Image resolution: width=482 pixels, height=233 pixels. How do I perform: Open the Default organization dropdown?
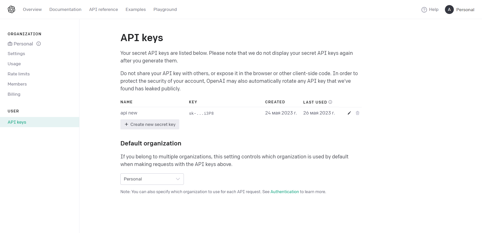click(x=152, y=179)
